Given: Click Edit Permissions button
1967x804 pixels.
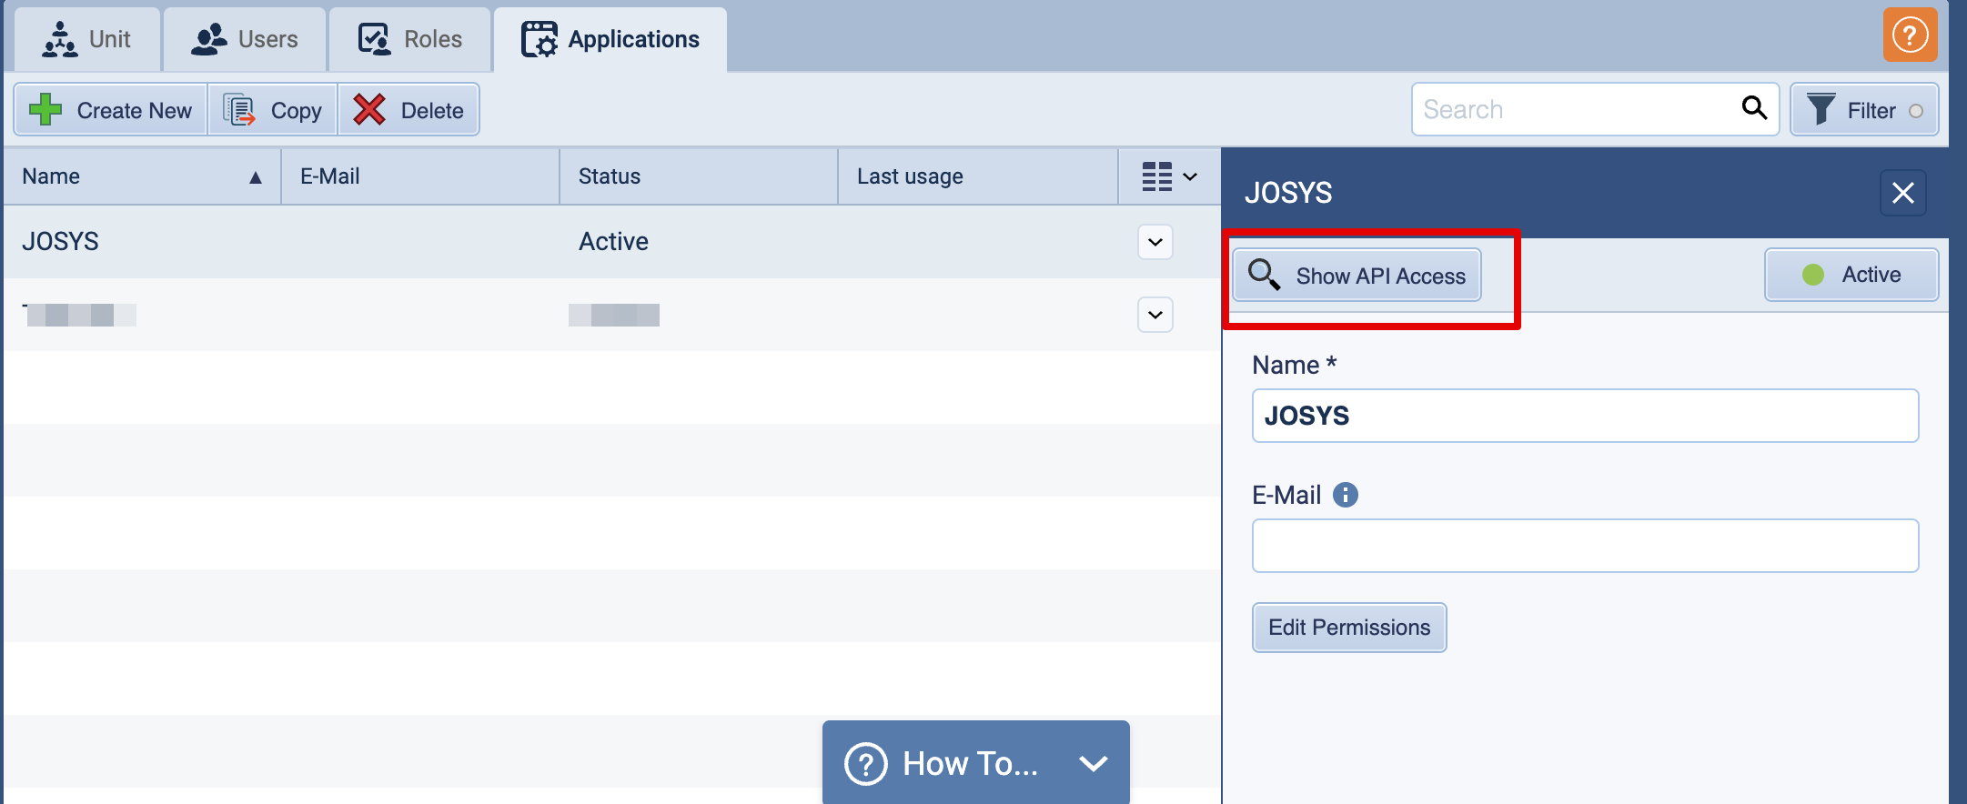Looking at the screenshot, I should [x=1348, y=628].
